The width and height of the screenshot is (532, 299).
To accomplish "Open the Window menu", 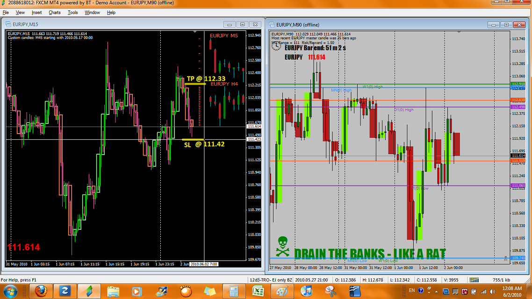I will [92, 13].
